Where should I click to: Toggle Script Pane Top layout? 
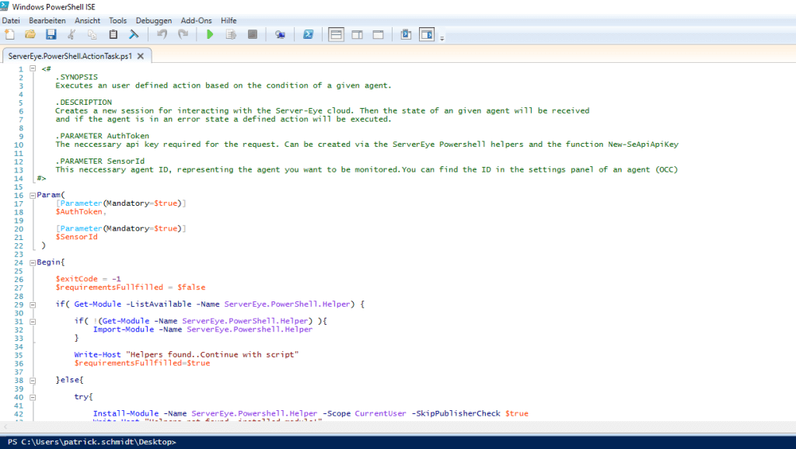337,34
